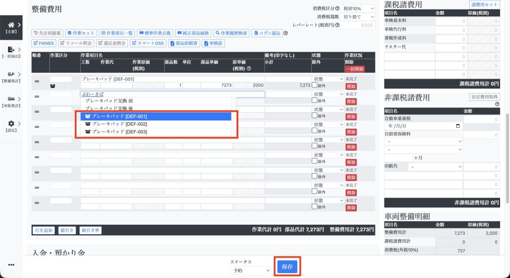Click 削除 button in DEF-001 row
The width and height of the screenshot is (510, 278).
(351, 87)
